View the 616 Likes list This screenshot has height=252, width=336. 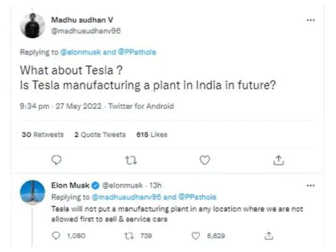point(152,135)
